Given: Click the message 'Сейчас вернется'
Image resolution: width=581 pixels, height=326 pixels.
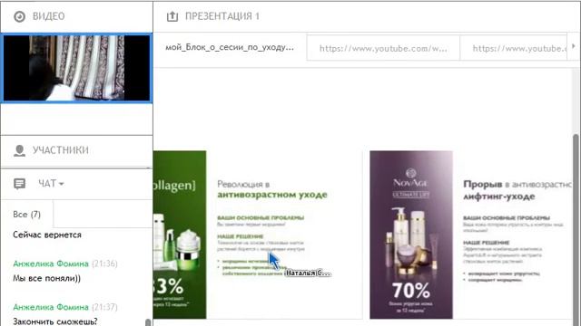Looking at the screenshot, I should point(47,235).
